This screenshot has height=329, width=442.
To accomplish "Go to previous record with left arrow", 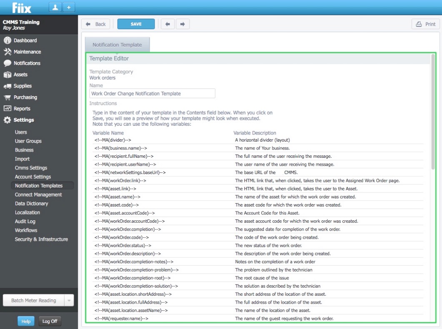I will point(168,24).
